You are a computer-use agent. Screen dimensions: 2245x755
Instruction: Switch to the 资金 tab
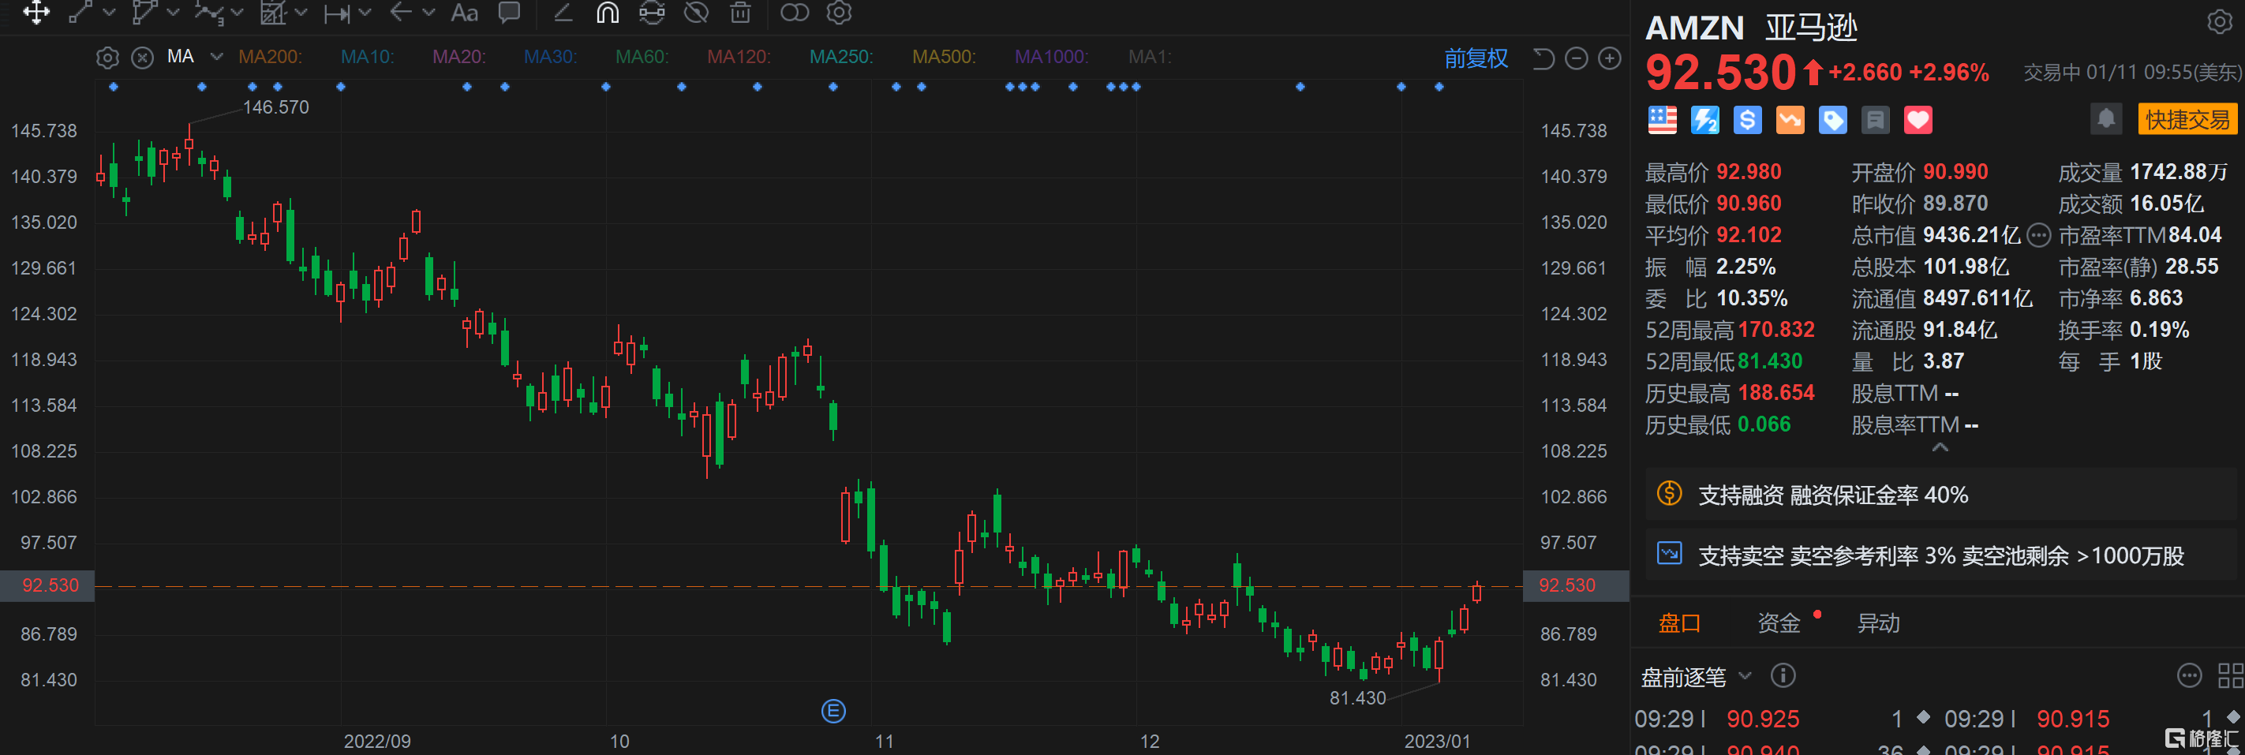point(1778,622)
